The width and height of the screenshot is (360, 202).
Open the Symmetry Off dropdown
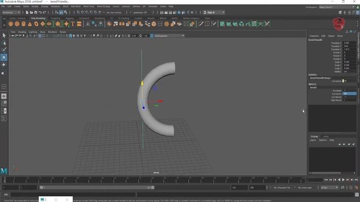point(140,12)
